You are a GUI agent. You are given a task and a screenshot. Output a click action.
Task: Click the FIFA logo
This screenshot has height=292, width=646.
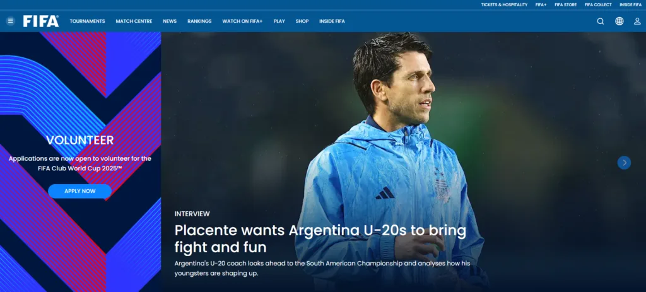41,21
